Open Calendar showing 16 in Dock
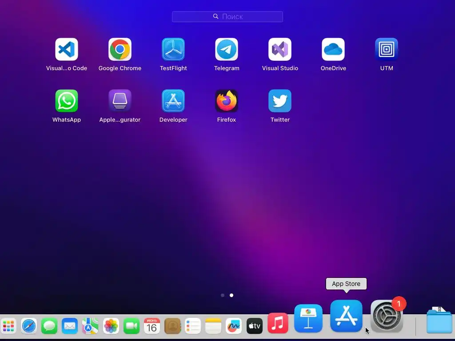This screenshot has height=341, width=455. point(152,326)
